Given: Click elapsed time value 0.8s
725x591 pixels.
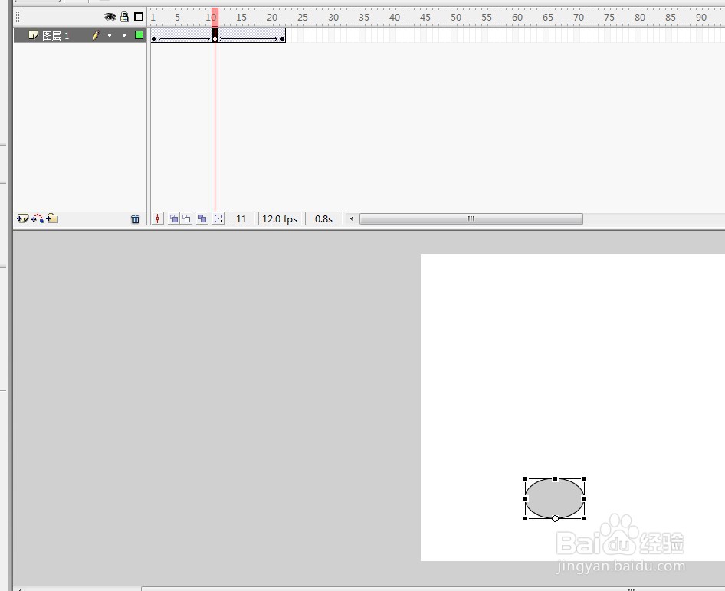Looking at the screenshot, I should (x=323, y=218).
